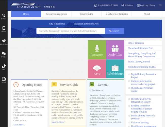Click the Douyin TikTok icon
165x127 pixels.
[4, 66]
